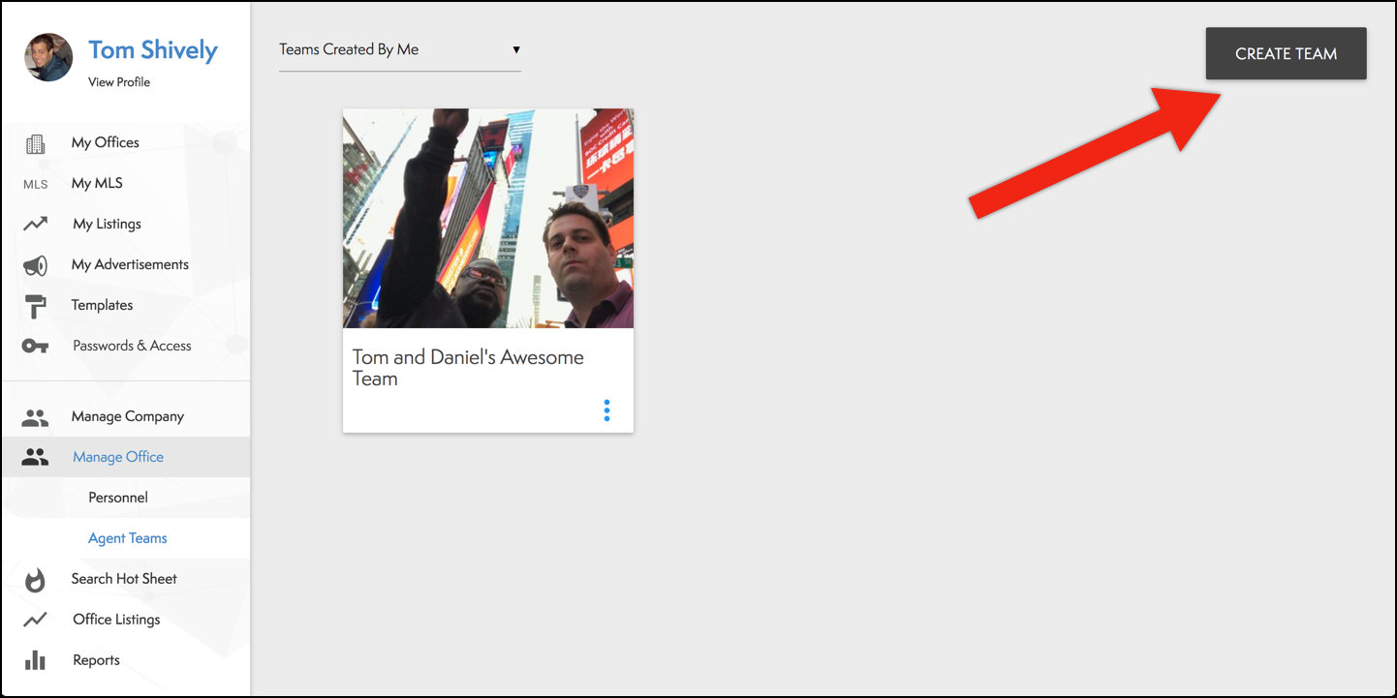Open the three-dot menu on team card
This screenshot has height=698, width=1397.
(607, 410)
